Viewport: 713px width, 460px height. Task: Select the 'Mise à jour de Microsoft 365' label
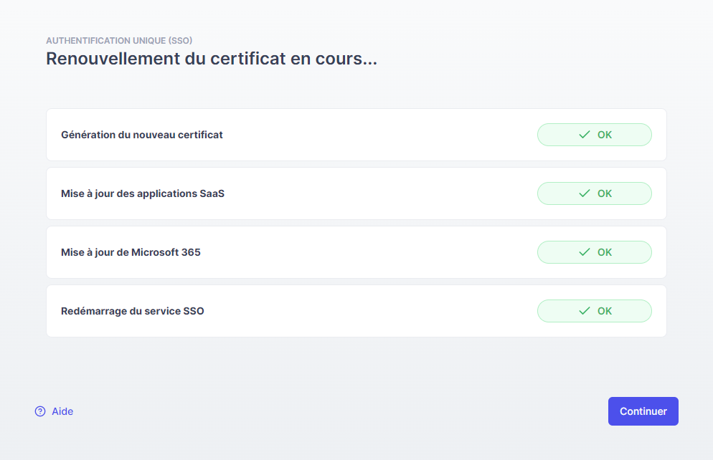point(131,252)
